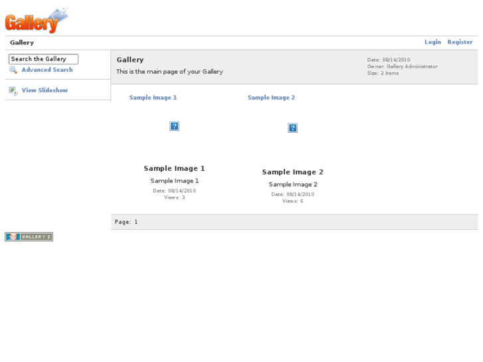Click bold 'Sample Image 1' title

click(174, 169)
